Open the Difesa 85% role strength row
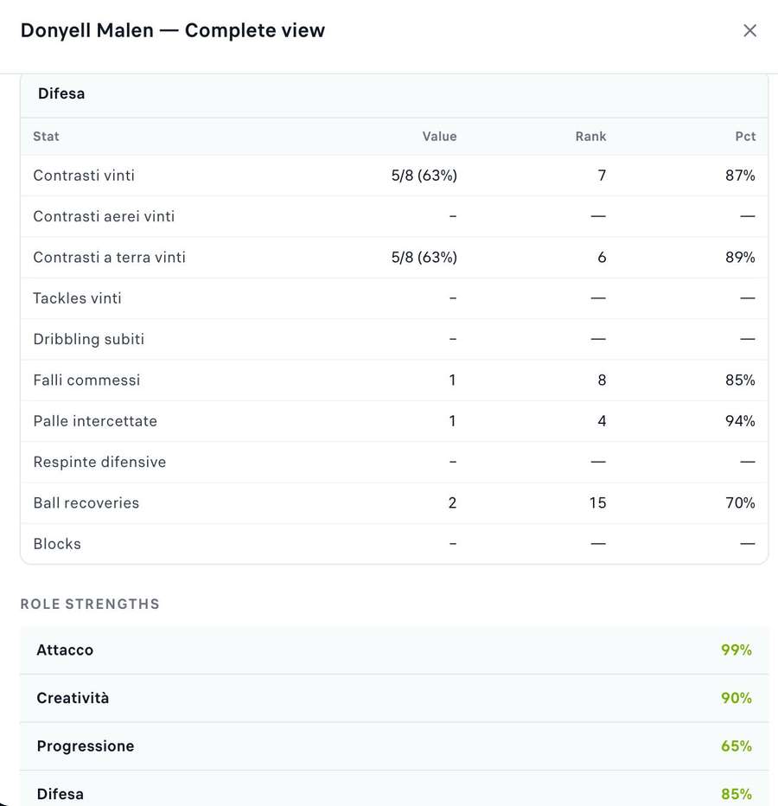This screenshot has height=806, width=778. click(x=394, y=789)
